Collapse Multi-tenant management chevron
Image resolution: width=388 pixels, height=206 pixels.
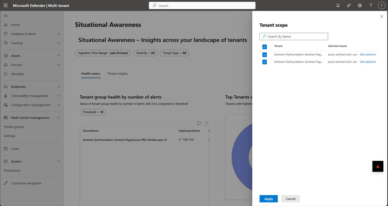click(59, 118)
